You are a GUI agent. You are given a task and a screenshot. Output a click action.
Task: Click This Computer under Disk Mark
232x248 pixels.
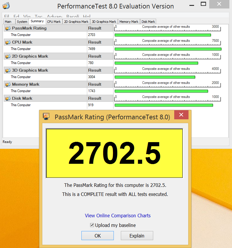click(x=21, y=105)
